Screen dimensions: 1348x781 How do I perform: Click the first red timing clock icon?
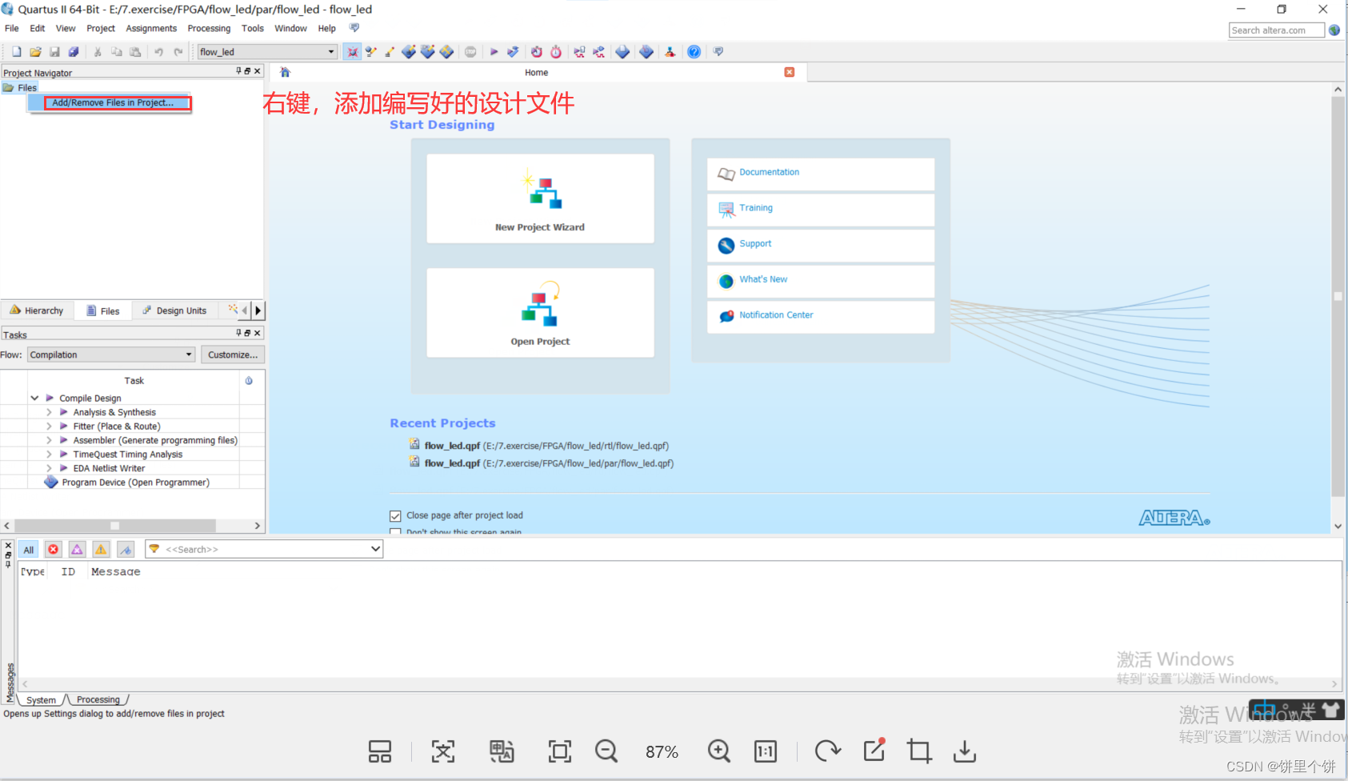coord(537,52)
